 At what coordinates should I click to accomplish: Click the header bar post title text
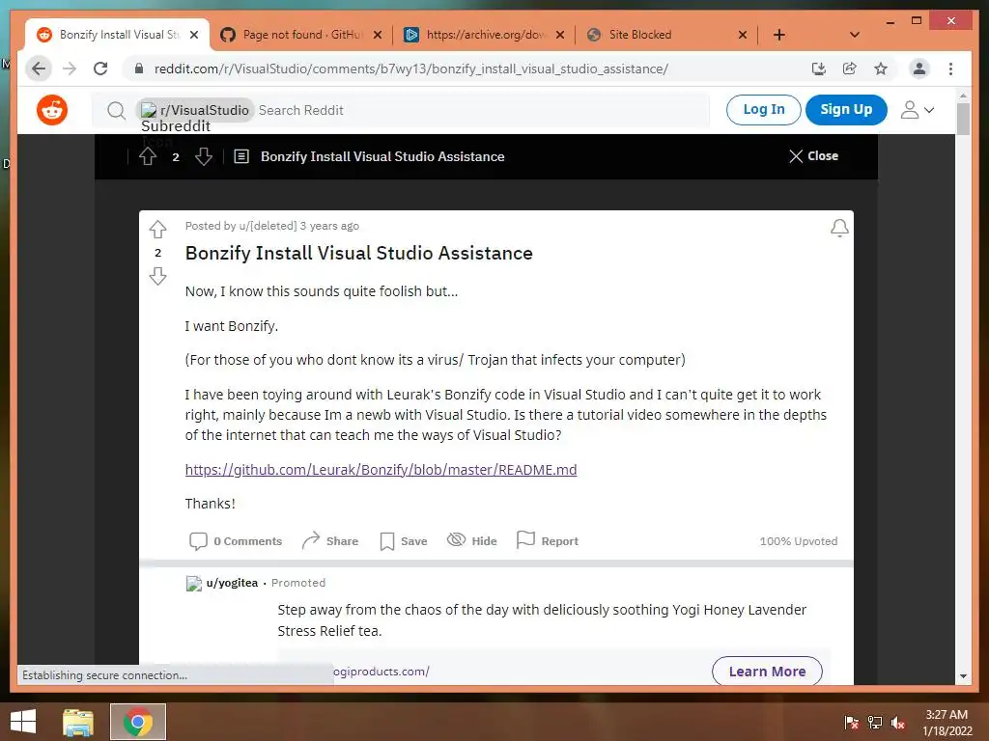click(x=382, y=156)
